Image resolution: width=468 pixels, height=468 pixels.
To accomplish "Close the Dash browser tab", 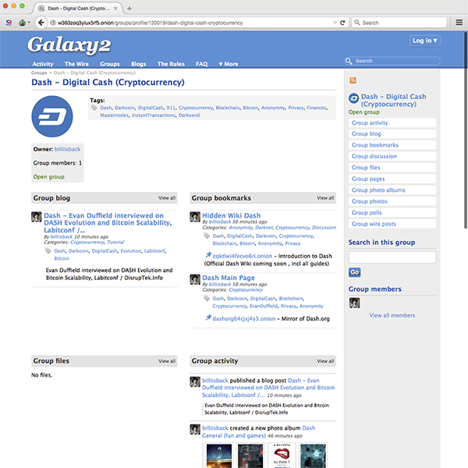I will (x=115, y=9).
